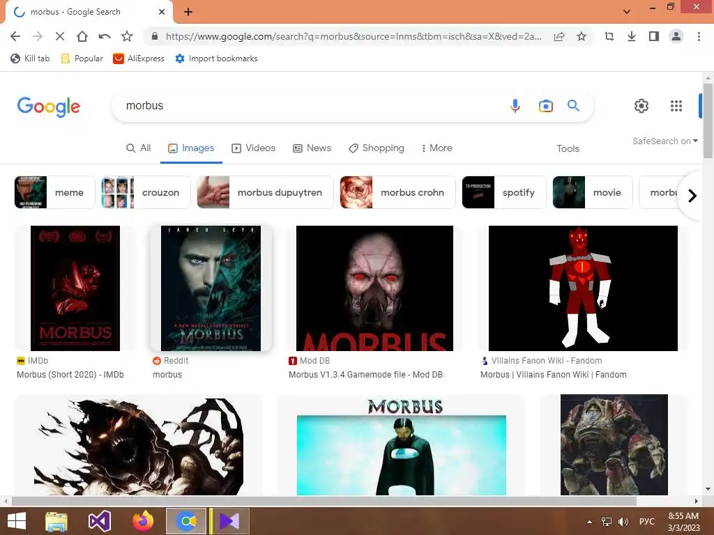Open File Explorer from taskbar
714x535 pixels.
pos(56,521)
